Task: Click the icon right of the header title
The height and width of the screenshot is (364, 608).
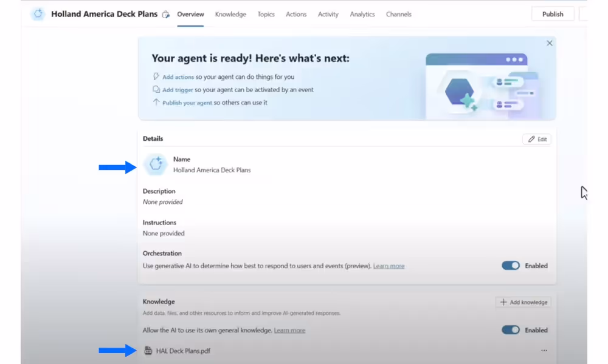Action: click(166, 15)
